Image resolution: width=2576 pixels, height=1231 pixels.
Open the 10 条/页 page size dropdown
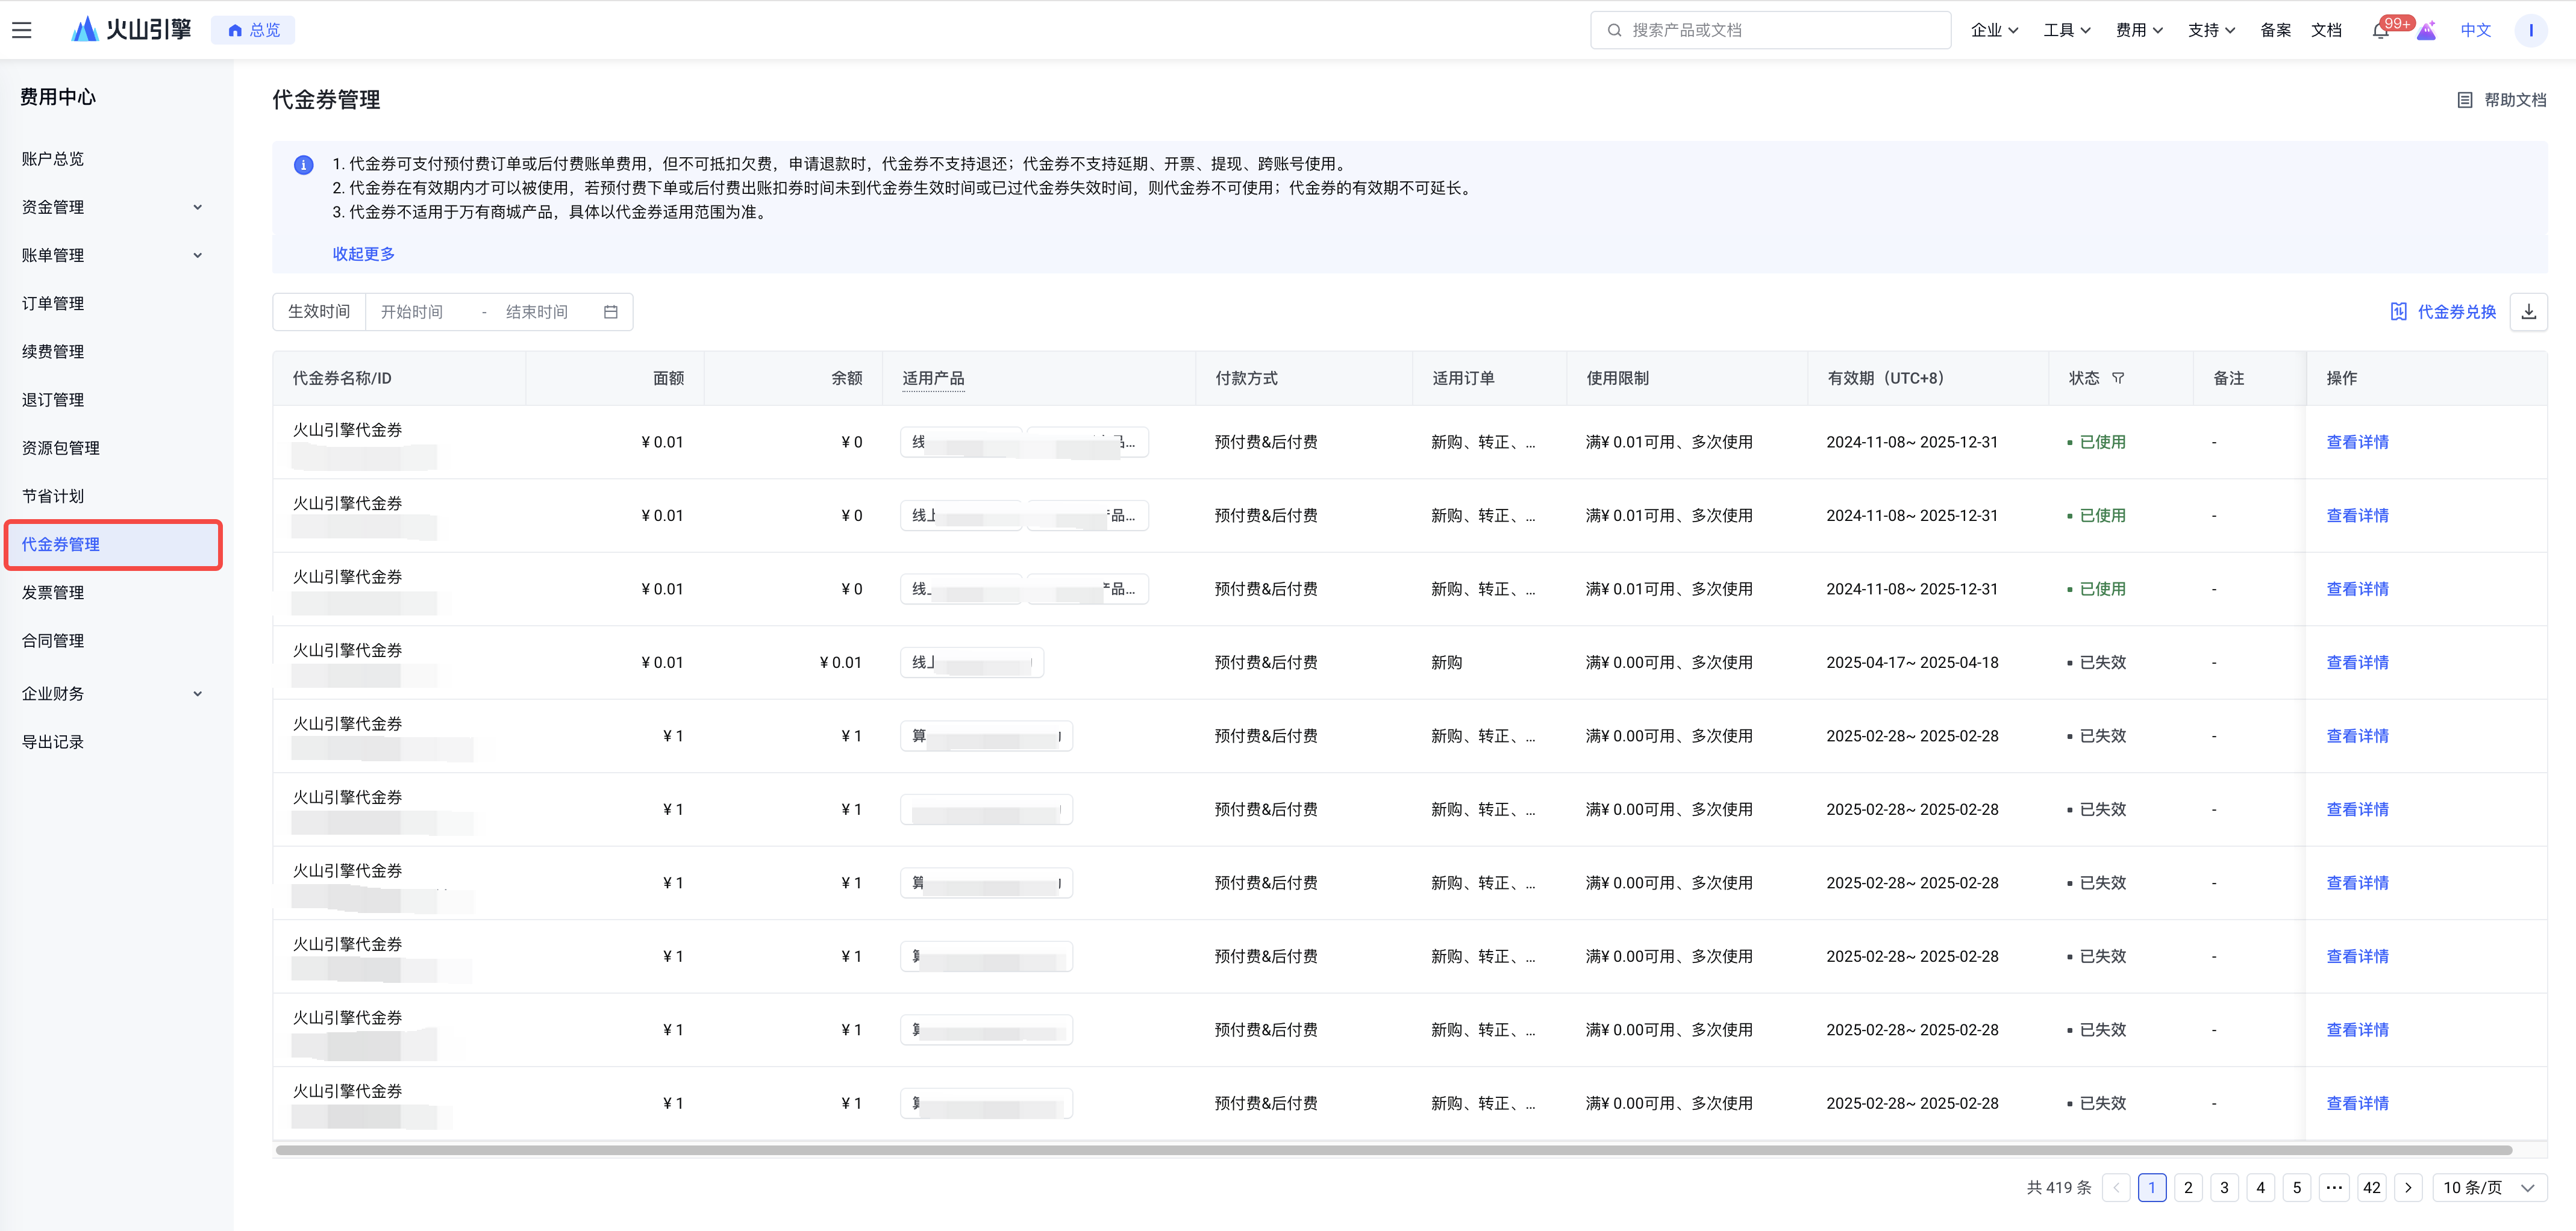point(2489,1187)
